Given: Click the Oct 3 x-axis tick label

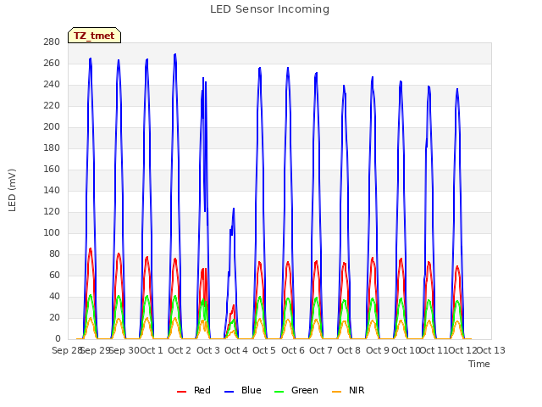Looking at the screenshot, I should (x=208, y=350).
